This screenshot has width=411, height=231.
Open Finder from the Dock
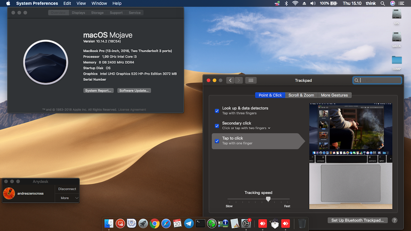coord(109,223)
